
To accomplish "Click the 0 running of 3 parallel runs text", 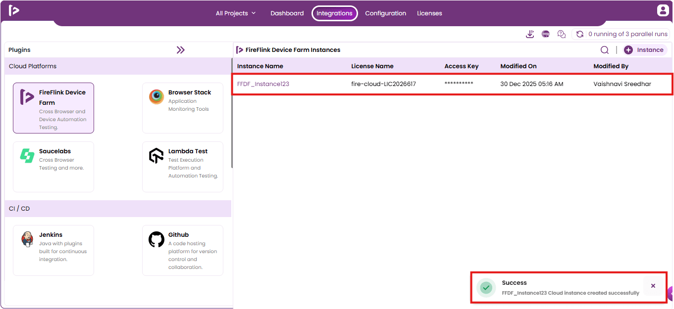I will [628, 34].
